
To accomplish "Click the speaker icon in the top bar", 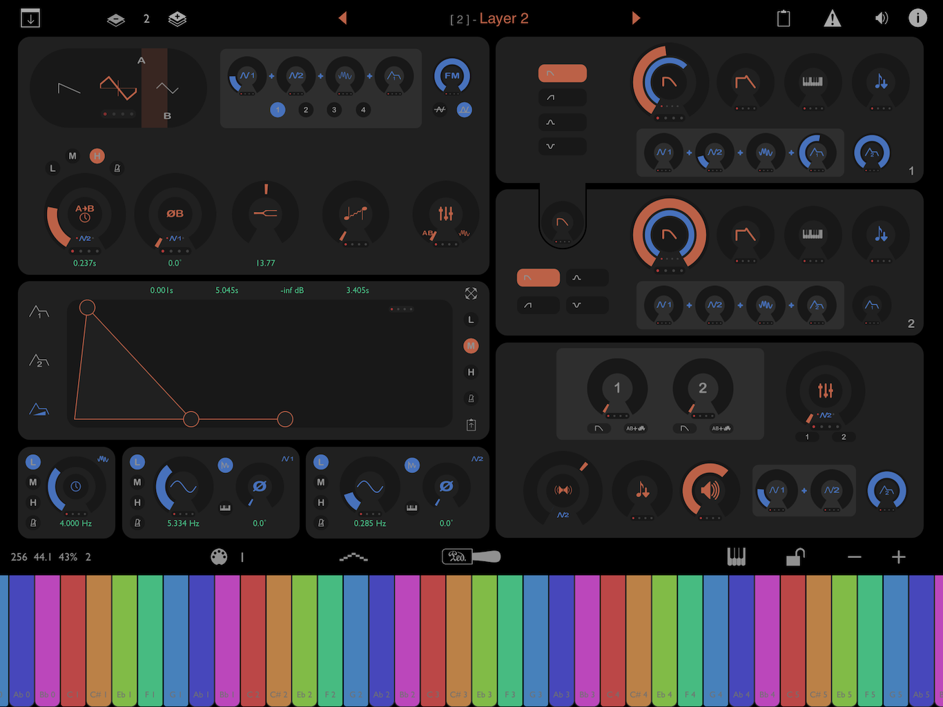I will point(882,19).
